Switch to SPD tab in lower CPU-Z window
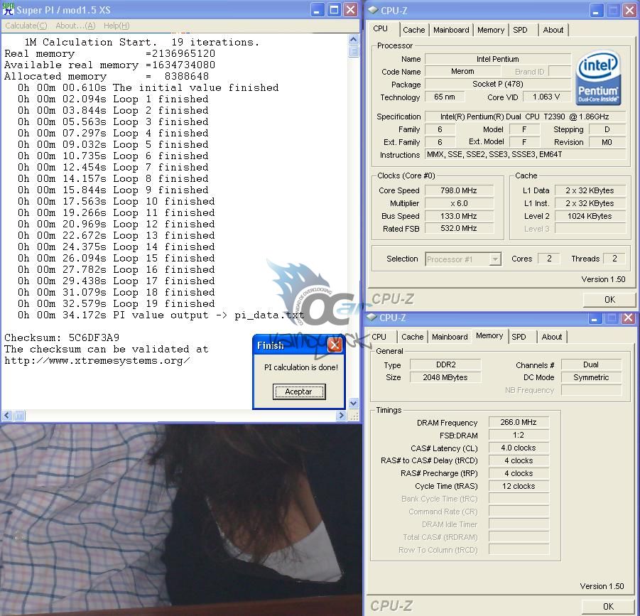 pos(519,337)
